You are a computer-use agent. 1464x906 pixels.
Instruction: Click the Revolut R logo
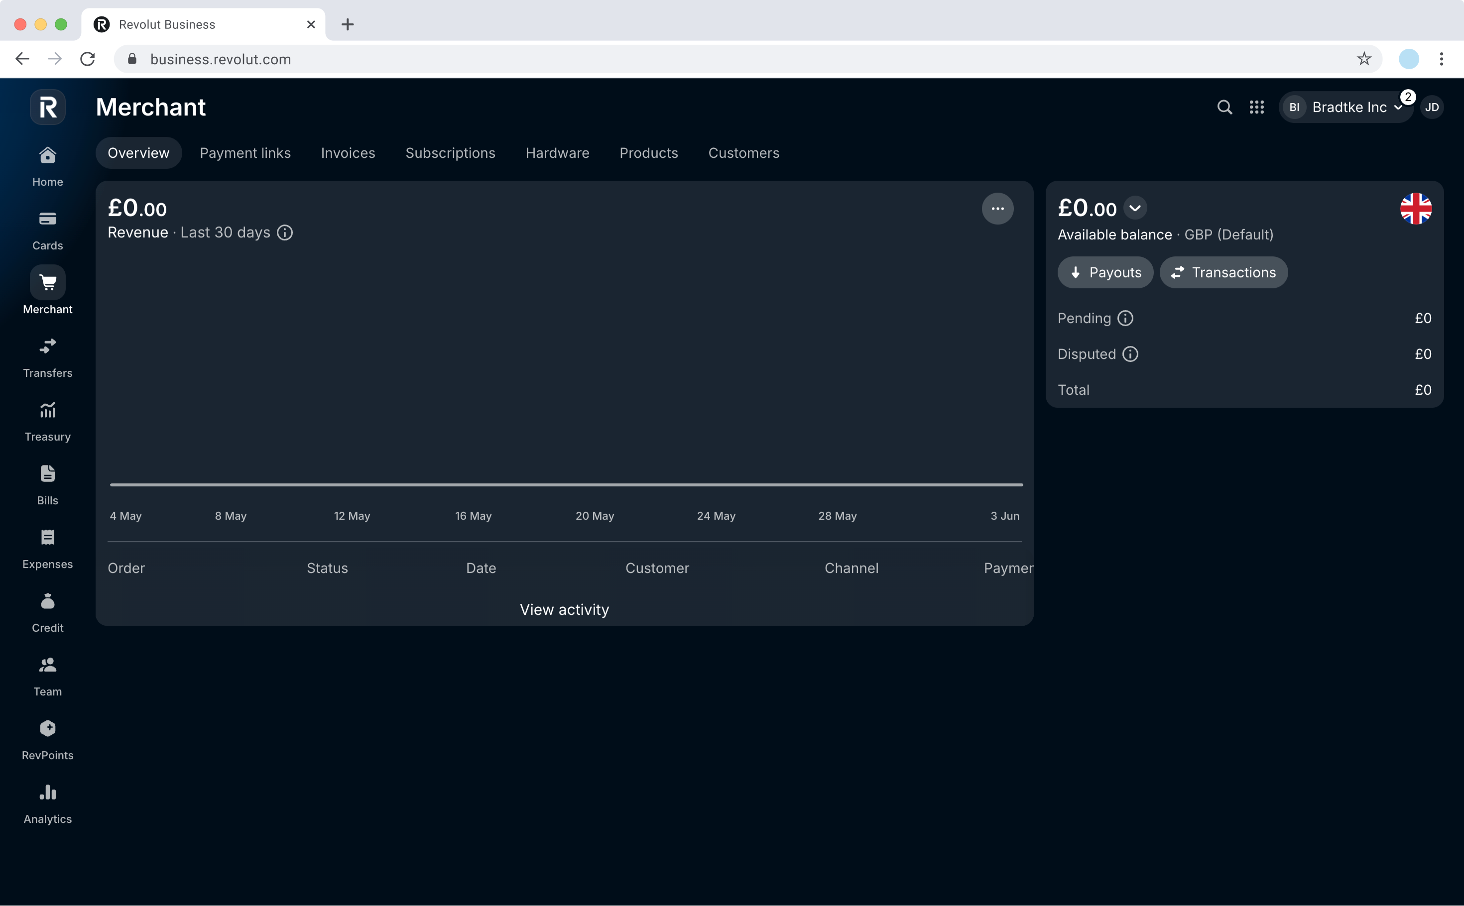48,107
